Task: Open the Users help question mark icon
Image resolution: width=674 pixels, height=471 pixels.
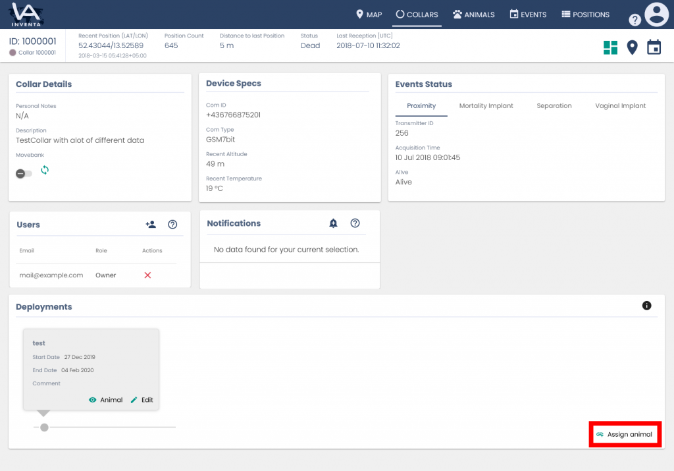Action: point(172,225)
